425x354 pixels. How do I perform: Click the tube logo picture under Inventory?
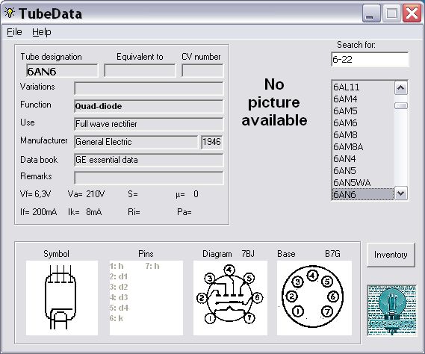[391, 311]
